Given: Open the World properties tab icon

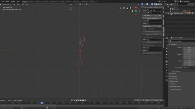Looking at the screenshot, I should point(167,58).
